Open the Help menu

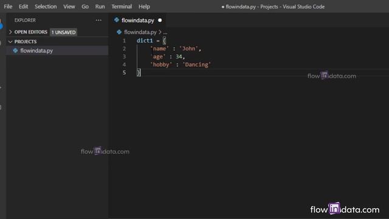pos(144,7)
